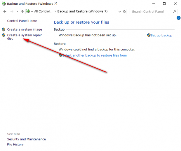Click shield icon beside Select another backup

coord(60,55)
